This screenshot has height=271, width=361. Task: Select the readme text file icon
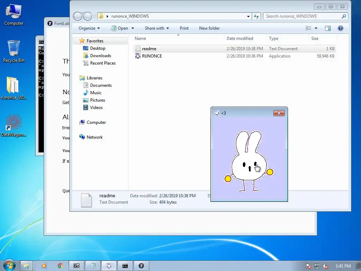138,48
